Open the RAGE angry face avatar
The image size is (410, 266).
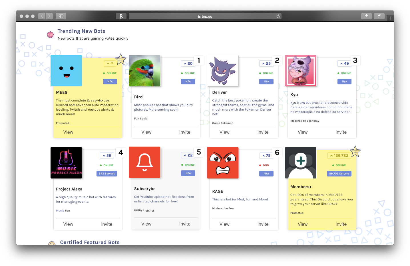[223, 163]
